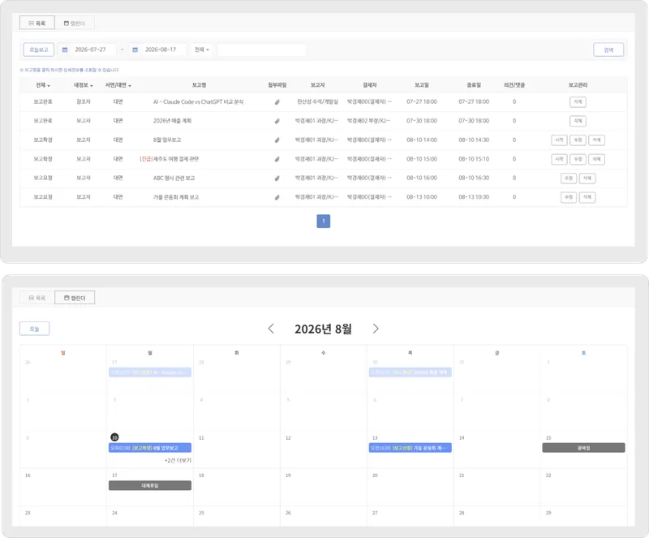Open attachment of the 가을 운동회 계획 보고 report
The width and height of the screenshot is (649, 538).
tap(277, 197)
